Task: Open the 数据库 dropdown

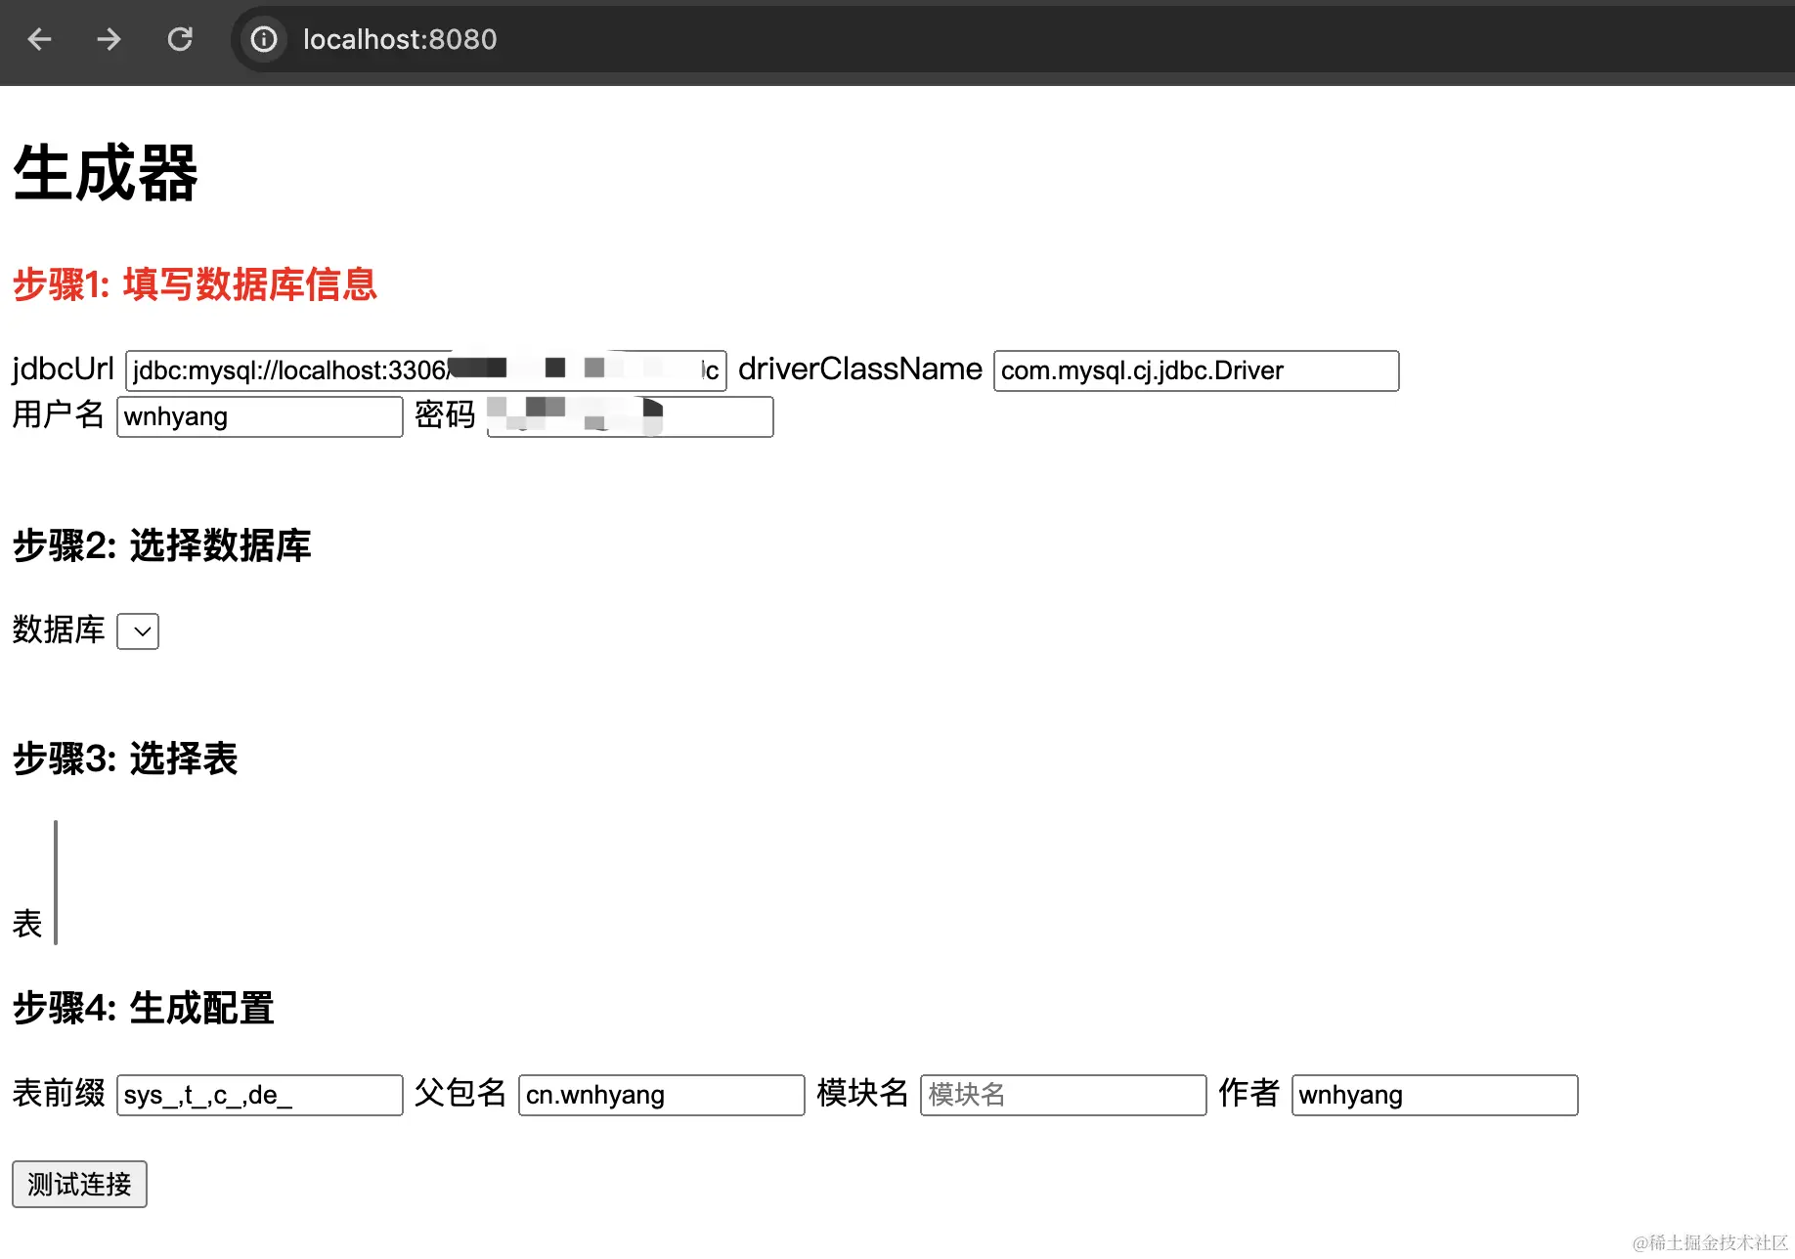Action: [138, 631]
